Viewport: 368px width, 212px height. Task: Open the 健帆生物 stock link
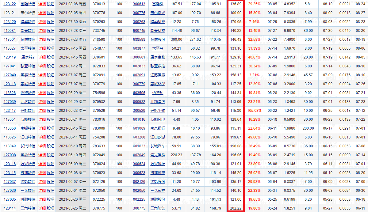point(158,111)
